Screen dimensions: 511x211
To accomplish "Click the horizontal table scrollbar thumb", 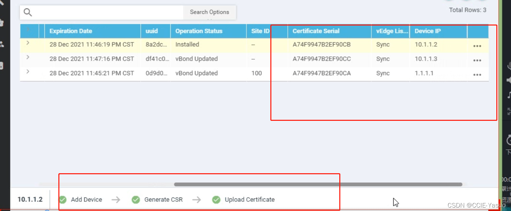I will click(318, 184).
